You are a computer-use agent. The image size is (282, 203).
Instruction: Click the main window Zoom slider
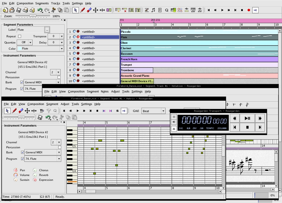point(32,16)
